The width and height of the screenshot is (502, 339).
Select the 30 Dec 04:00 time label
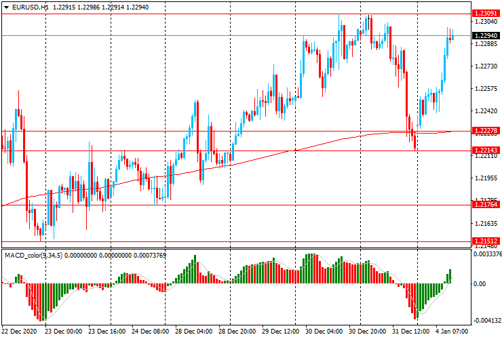point(324,332)
